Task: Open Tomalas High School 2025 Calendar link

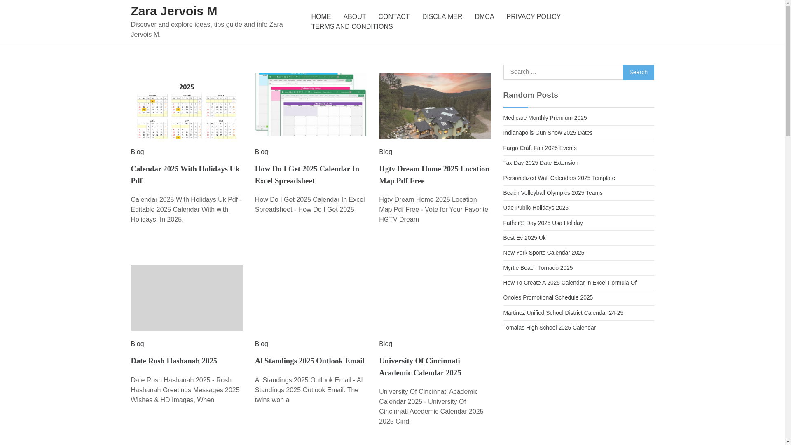Action: pos(550,328)
